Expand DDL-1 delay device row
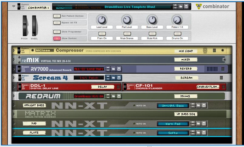The height and width of the screenshot is (147, 244). pos(14,87)
